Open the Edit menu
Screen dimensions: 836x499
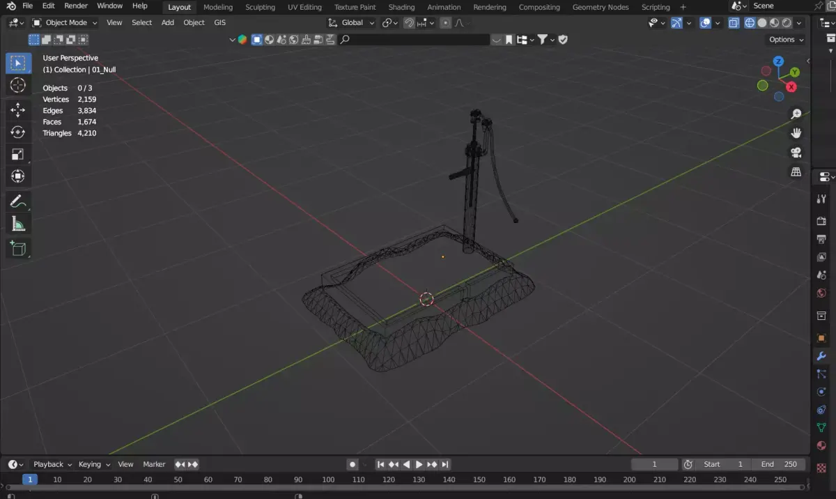(48, 6)
